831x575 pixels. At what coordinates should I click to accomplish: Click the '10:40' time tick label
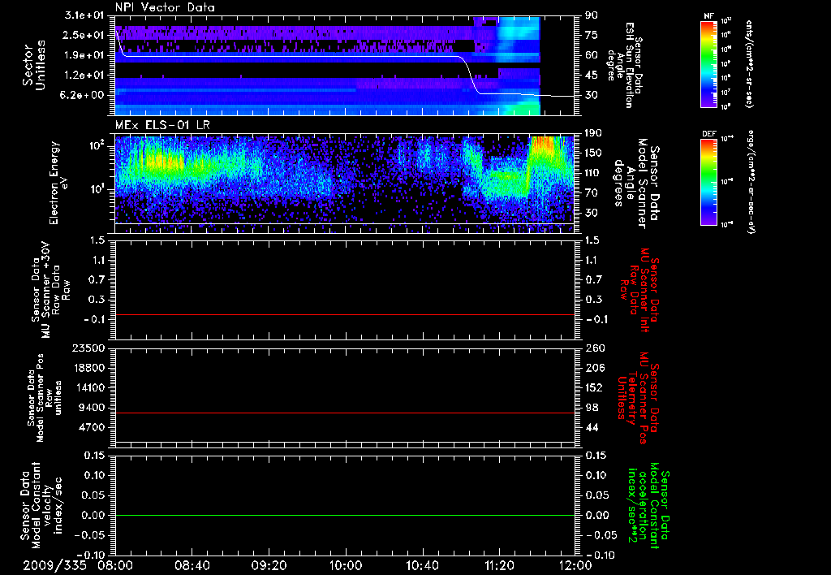click(x=422, y=565)
